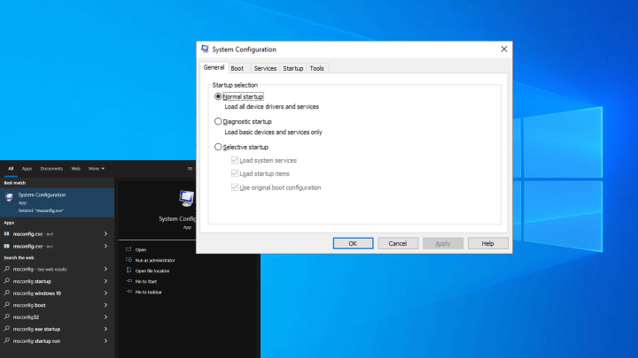Switch to the Boot tab
Screen dimensions: 638x358
coord(237,69)
